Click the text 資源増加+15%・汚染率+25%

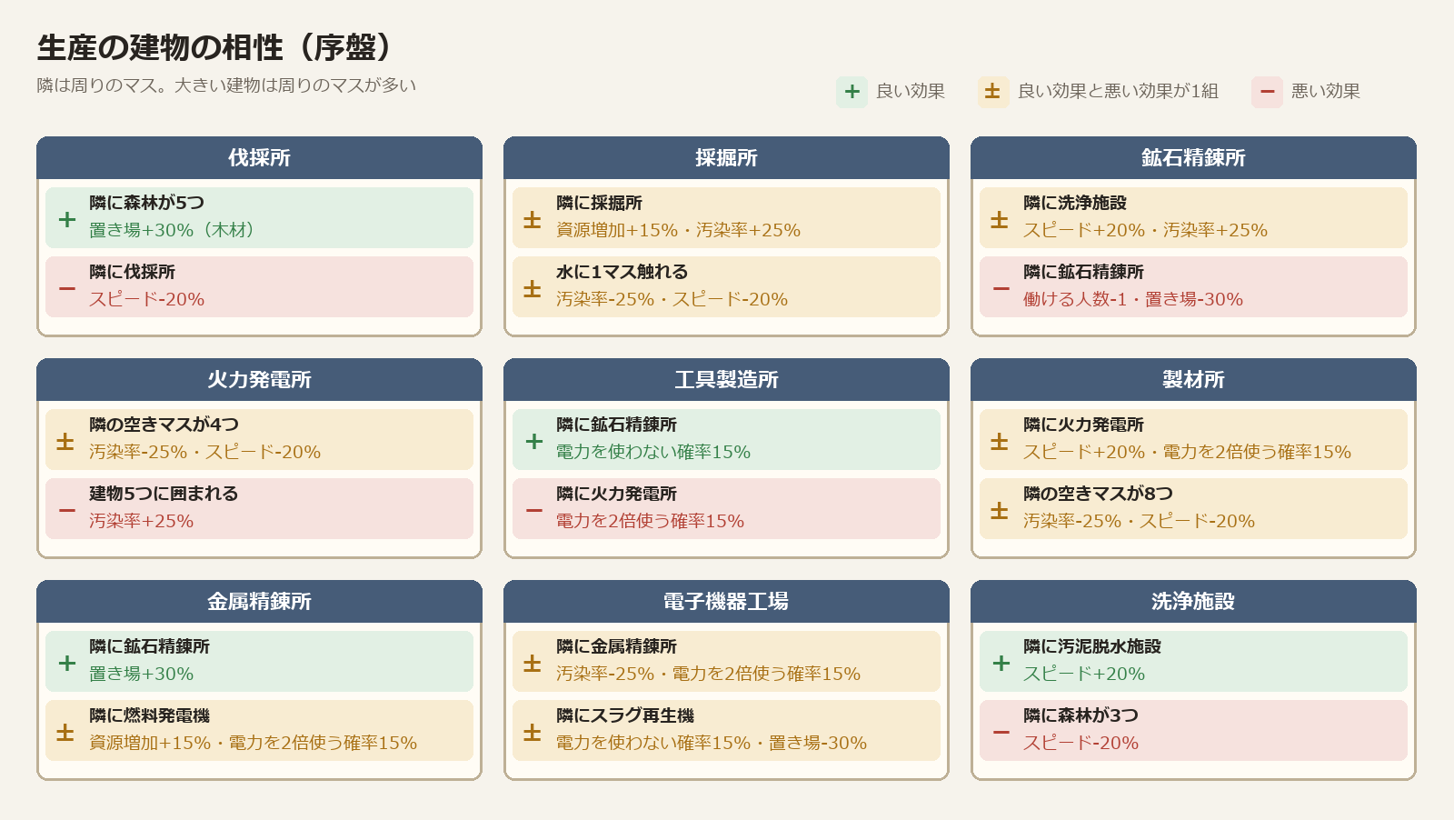pyautogui.click(x=678, y=230)
